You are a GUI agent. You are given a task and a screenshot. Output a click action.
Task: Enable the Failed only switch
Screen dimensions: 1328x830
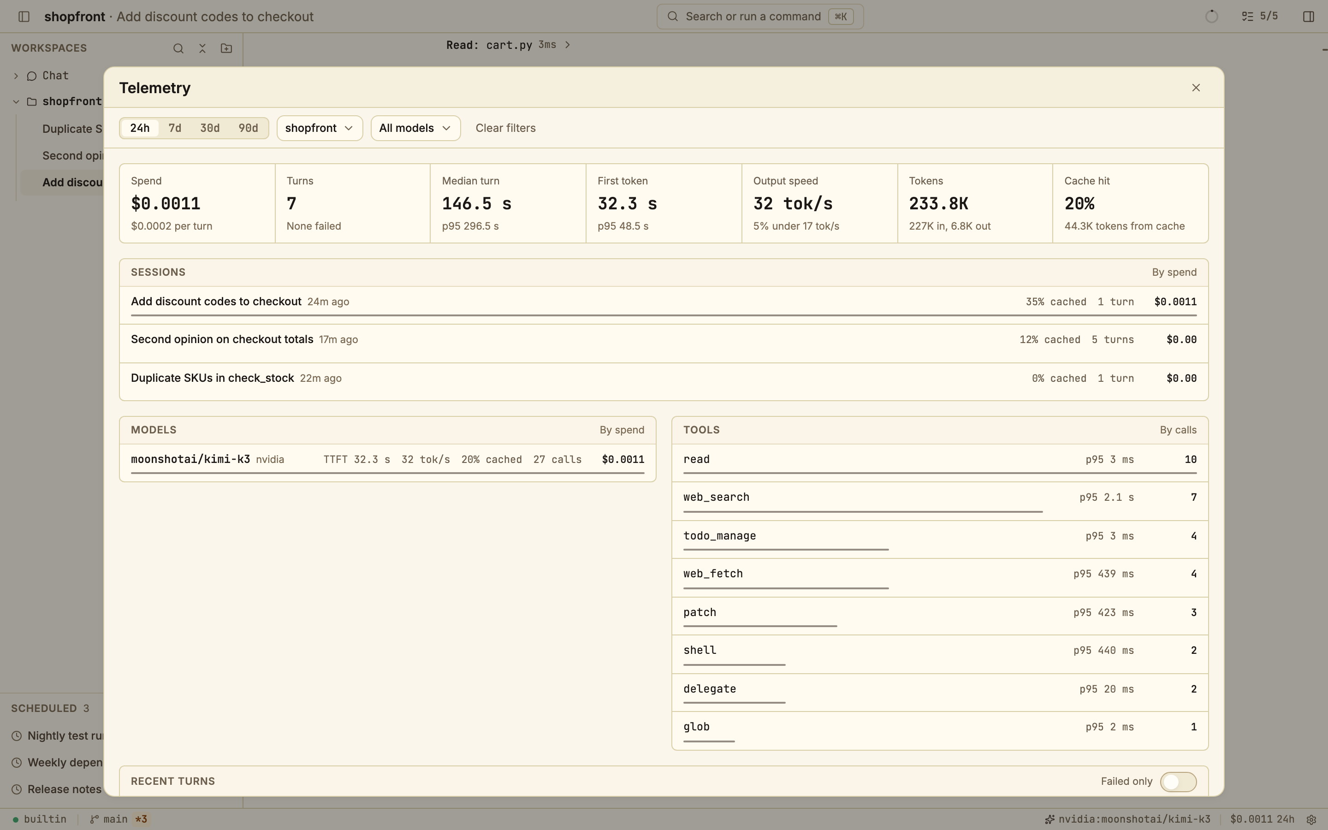[1178, 782]
